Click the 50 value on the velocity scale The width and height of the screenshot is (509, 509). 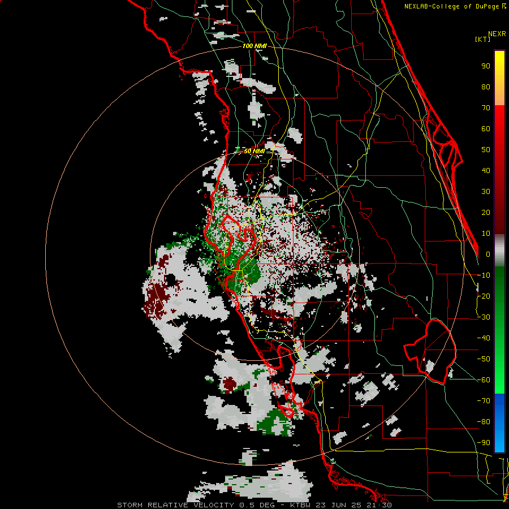(486, 150)
